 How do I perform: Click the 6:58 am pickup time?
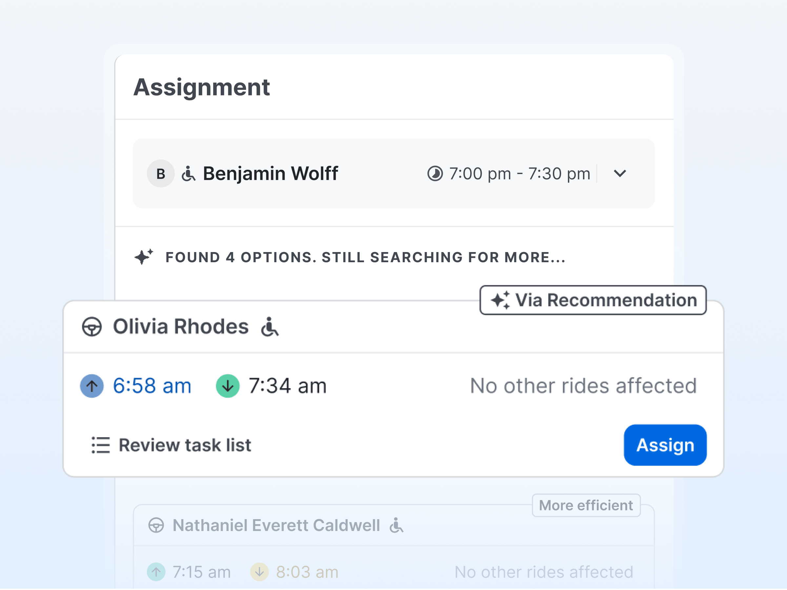(x=152, y=386)
